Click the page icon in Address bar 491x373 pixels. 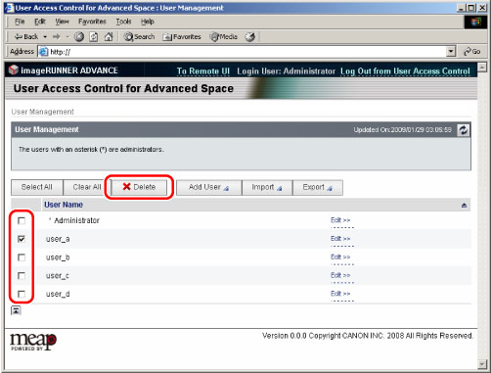click(x=43, y=52)
